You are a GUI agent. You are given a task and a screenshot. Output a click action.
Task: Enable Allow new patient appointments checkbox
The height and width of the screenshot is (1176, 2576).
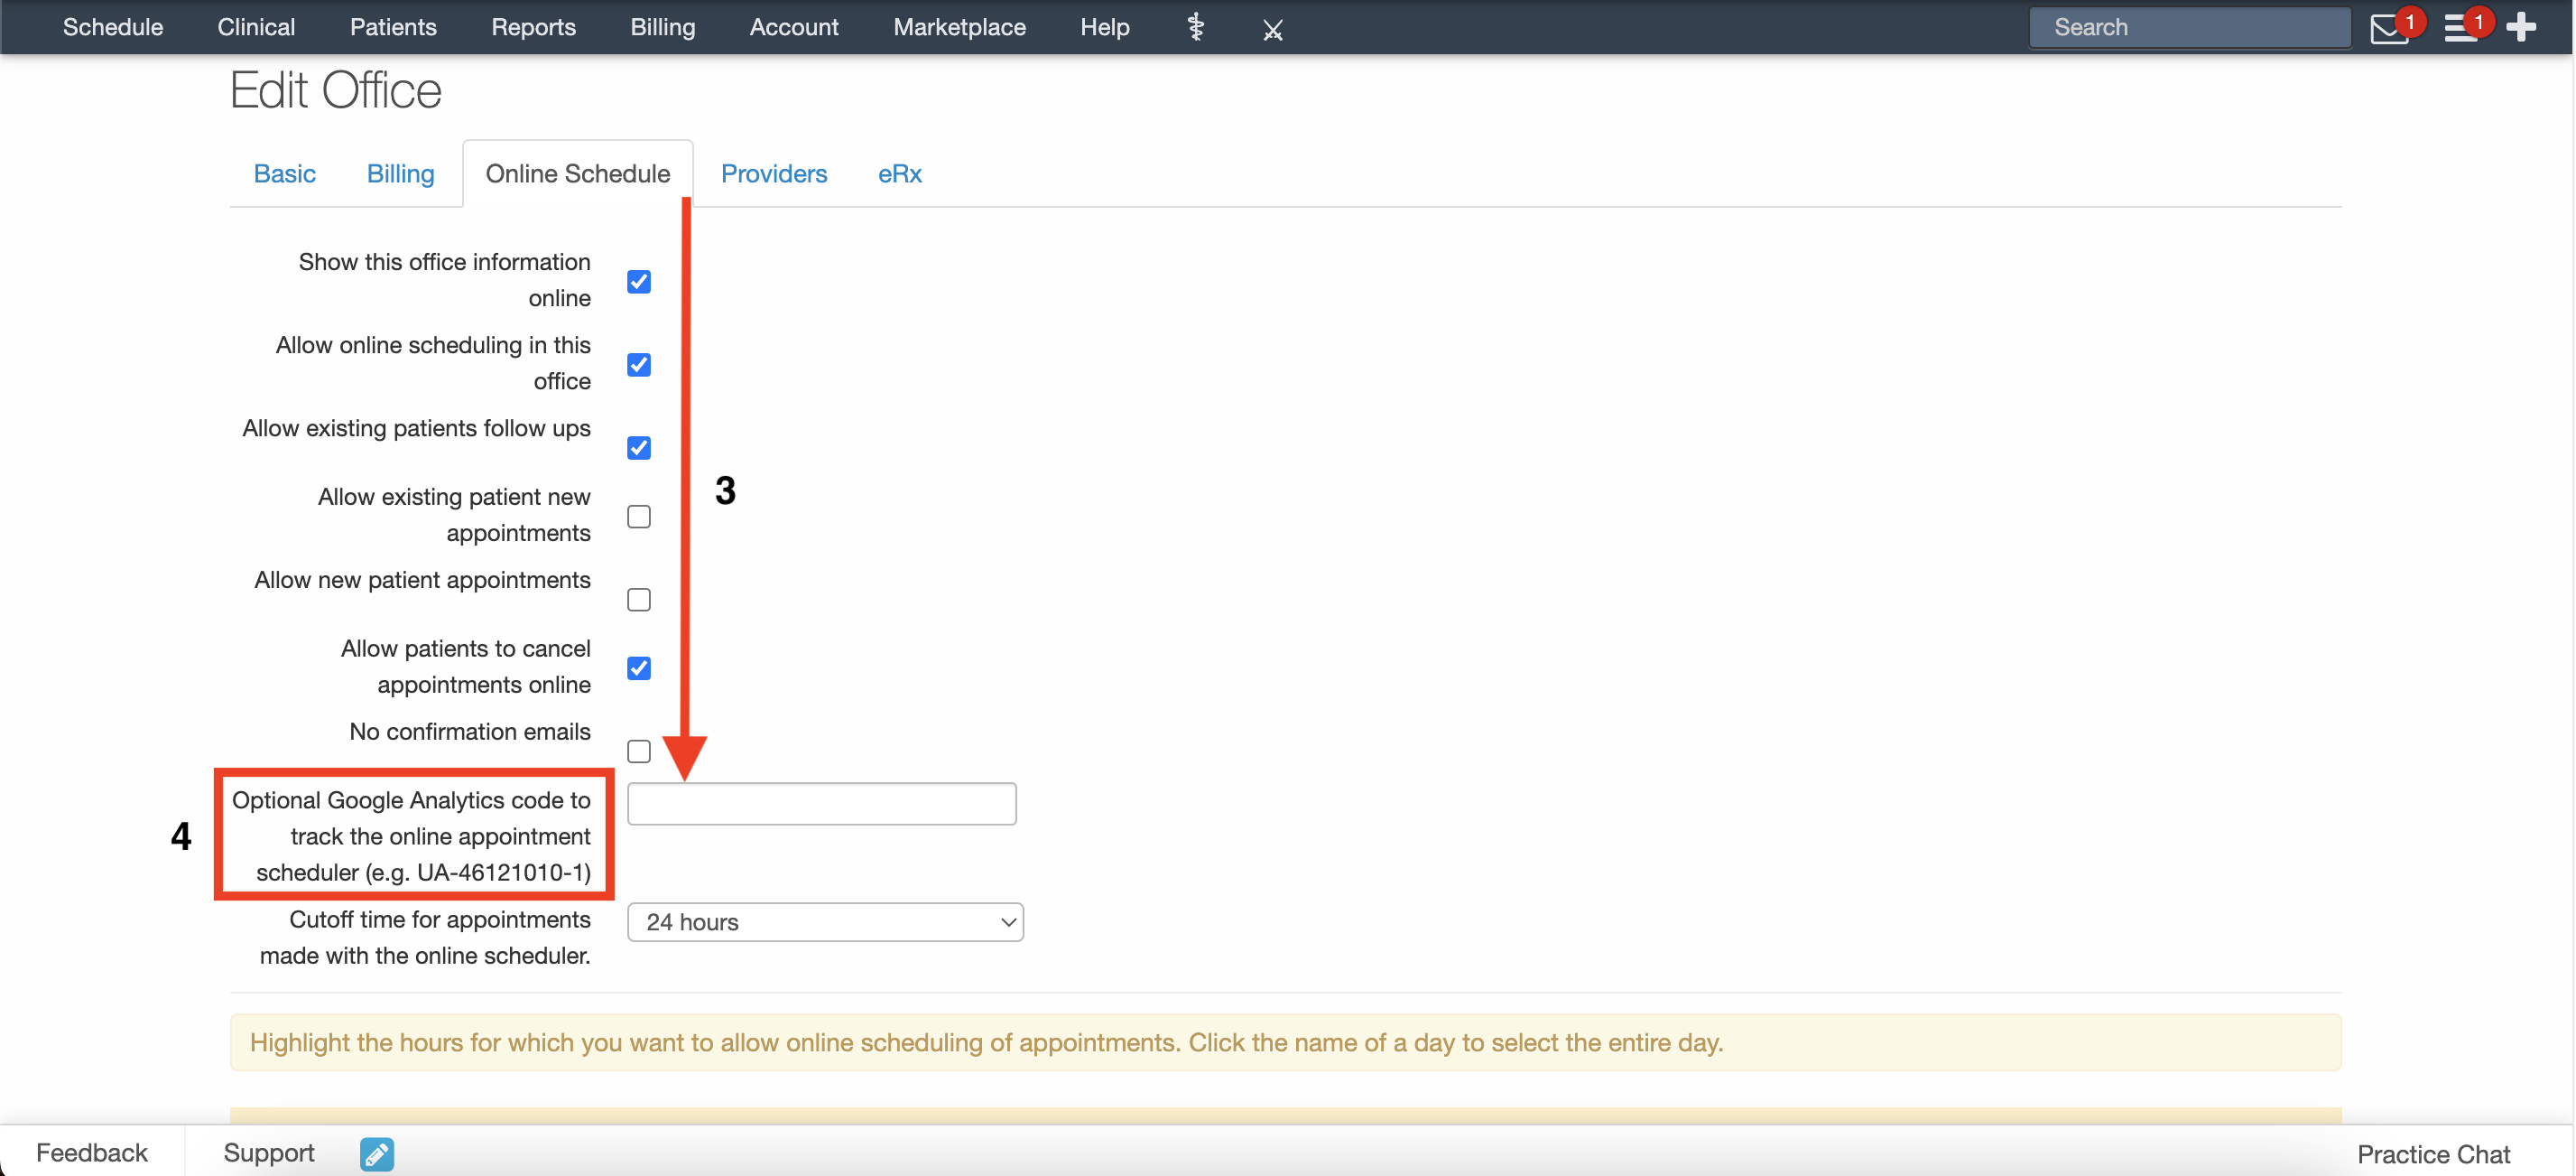639,600
